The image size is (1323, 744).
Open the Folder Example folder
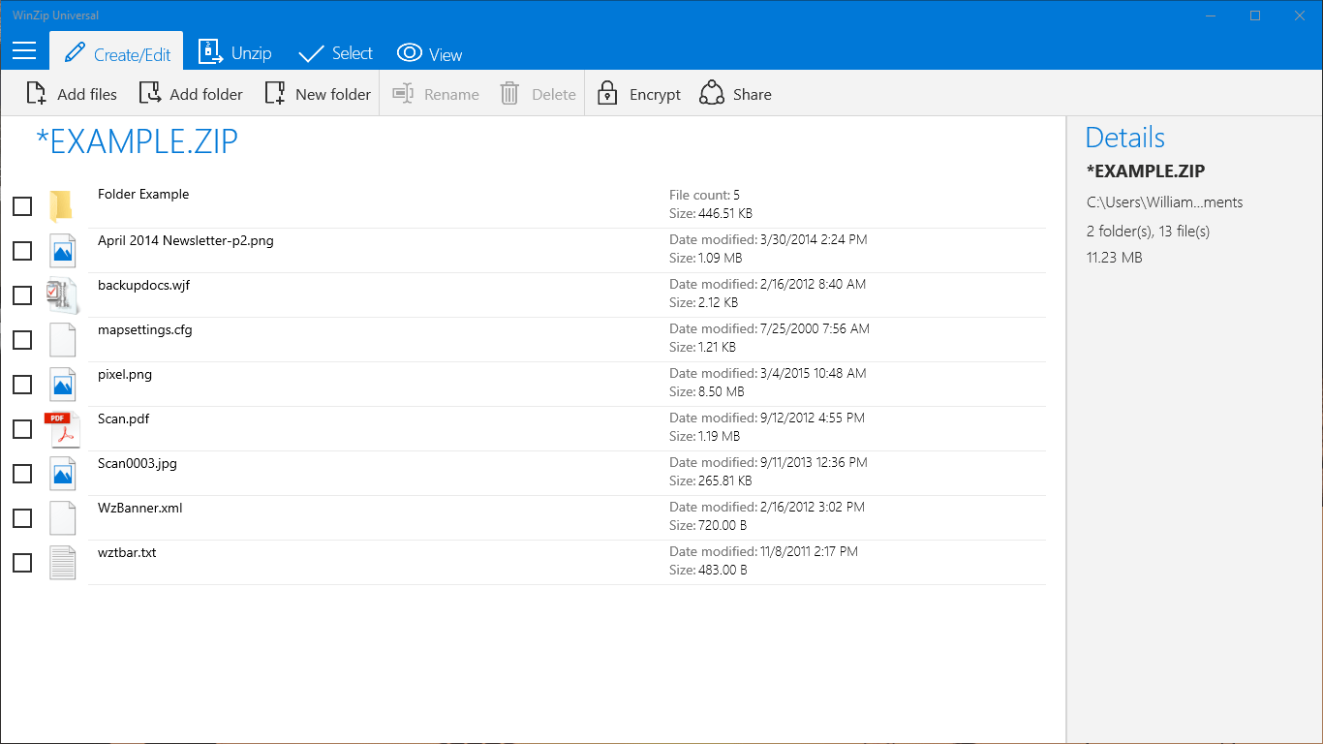[x=143, y=194]
